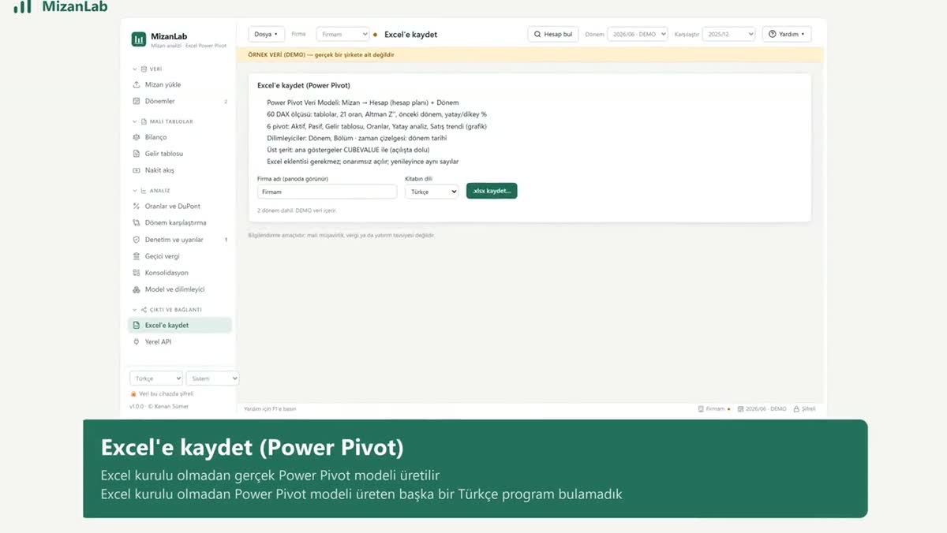Viewport: 947px width, 533px height.
Task: Open the Firma selector showing Firmam
Action: click(342, 35)
